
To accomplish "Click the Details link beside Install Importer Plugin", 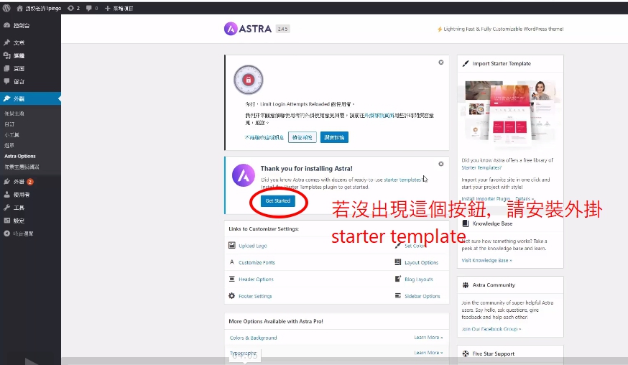I will 525,199.
